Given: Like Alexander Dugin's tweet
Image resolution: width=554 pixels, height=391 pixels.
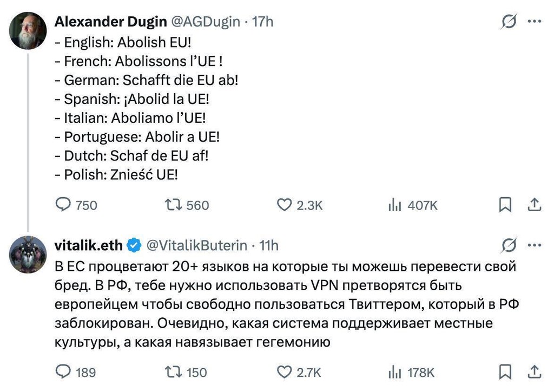Looking at the screenshot, I should tap(285, 205).
